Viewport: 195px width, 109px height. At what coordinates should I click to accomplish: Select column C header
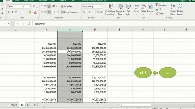point(70,30)
